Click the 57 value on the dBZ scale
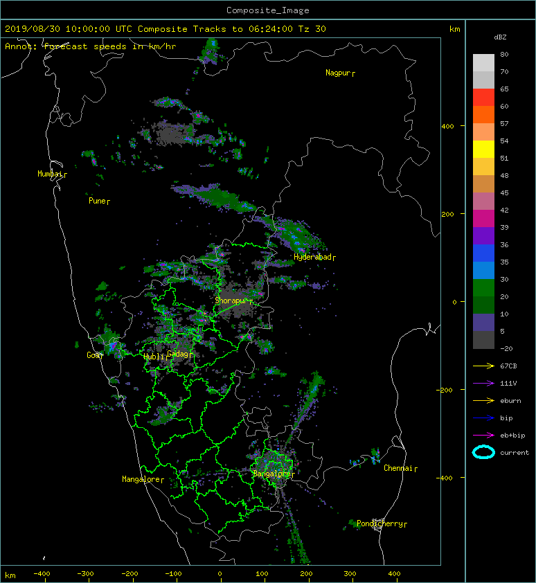536x583 pixels. tap(504, 123)
